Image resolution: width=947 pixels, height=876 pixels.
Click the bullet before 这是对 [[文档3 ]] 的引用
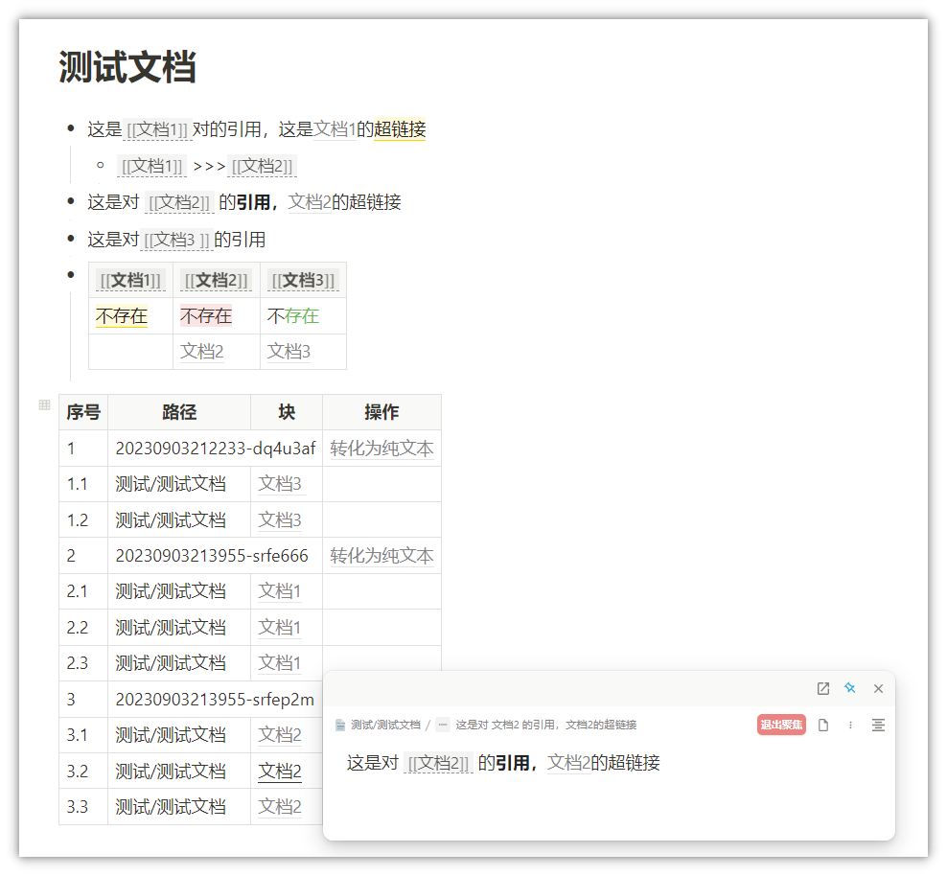pos(71,239)
